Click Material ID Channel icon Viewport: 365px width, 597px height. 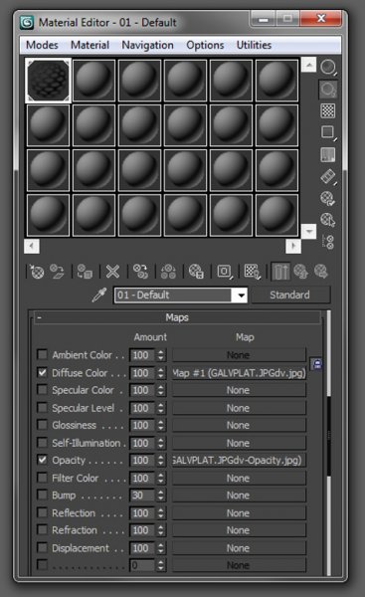[225, 272]
